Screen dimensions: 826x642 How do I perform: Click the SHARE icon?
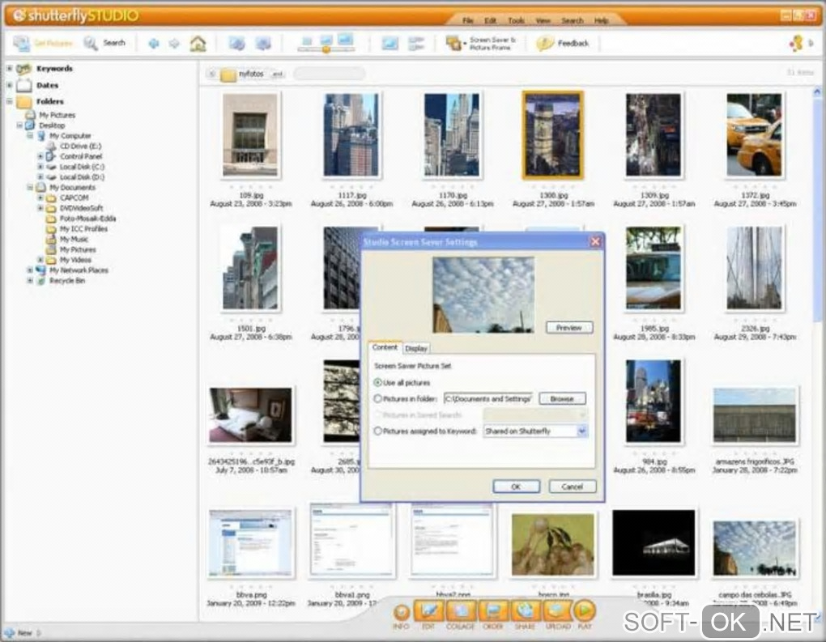(x=525, y=612)
